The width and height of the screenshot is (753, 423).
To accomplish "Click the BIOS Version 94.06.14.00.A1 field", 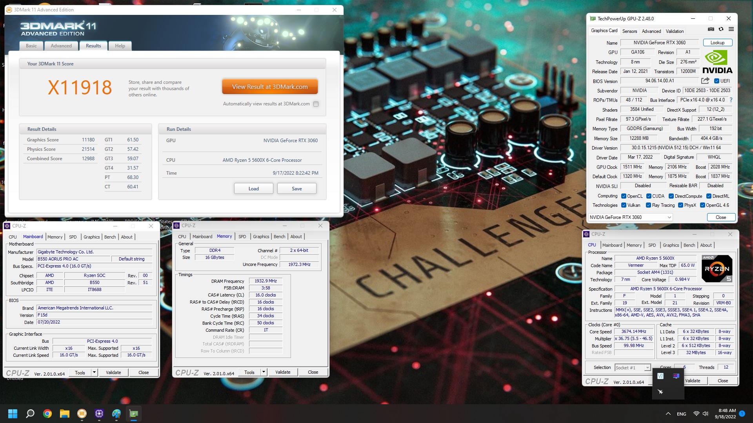I will (660, 81).
